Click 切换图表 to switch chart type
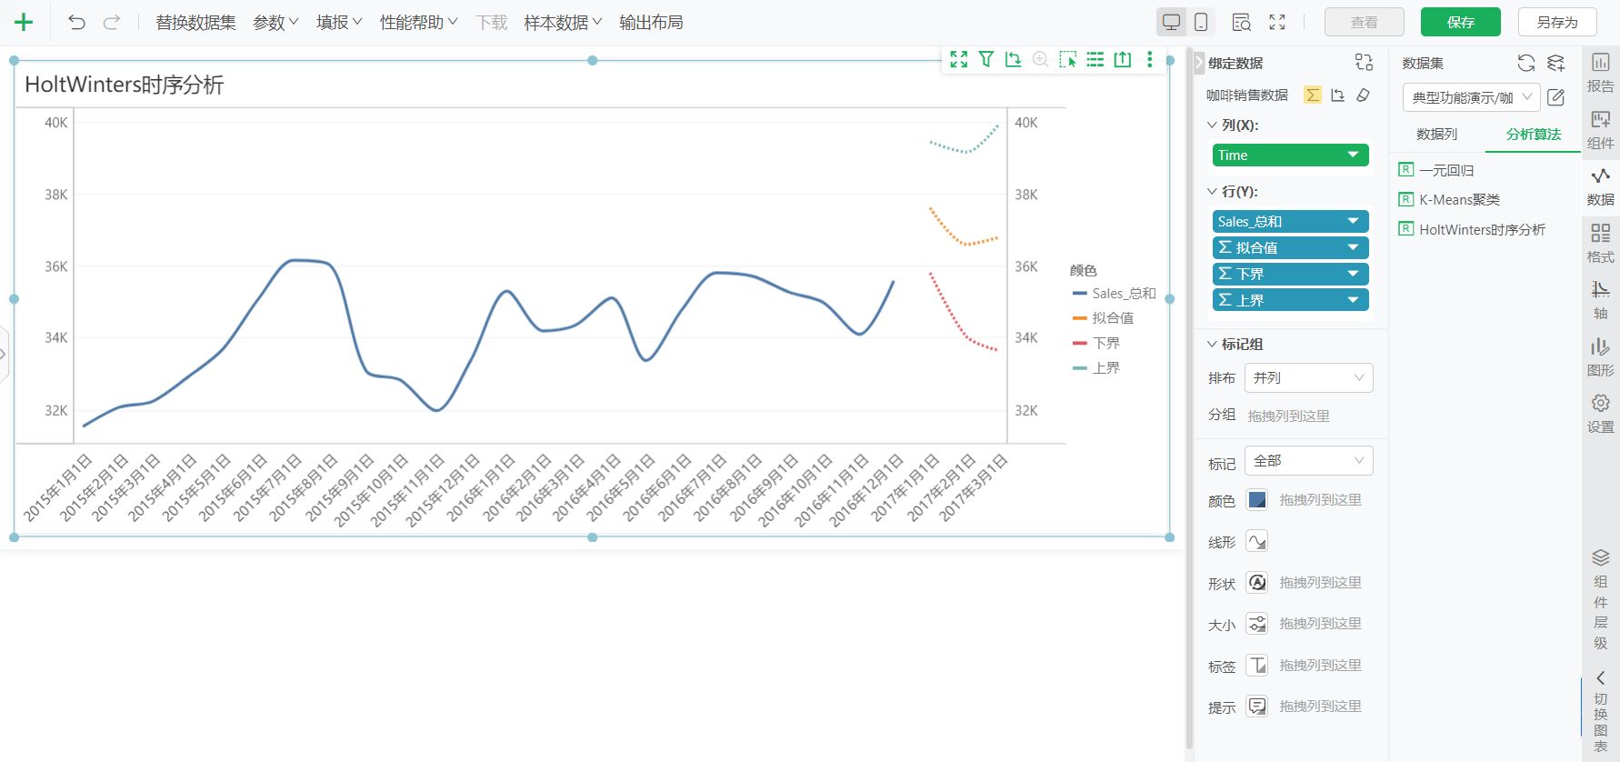 pos(1600,712)
